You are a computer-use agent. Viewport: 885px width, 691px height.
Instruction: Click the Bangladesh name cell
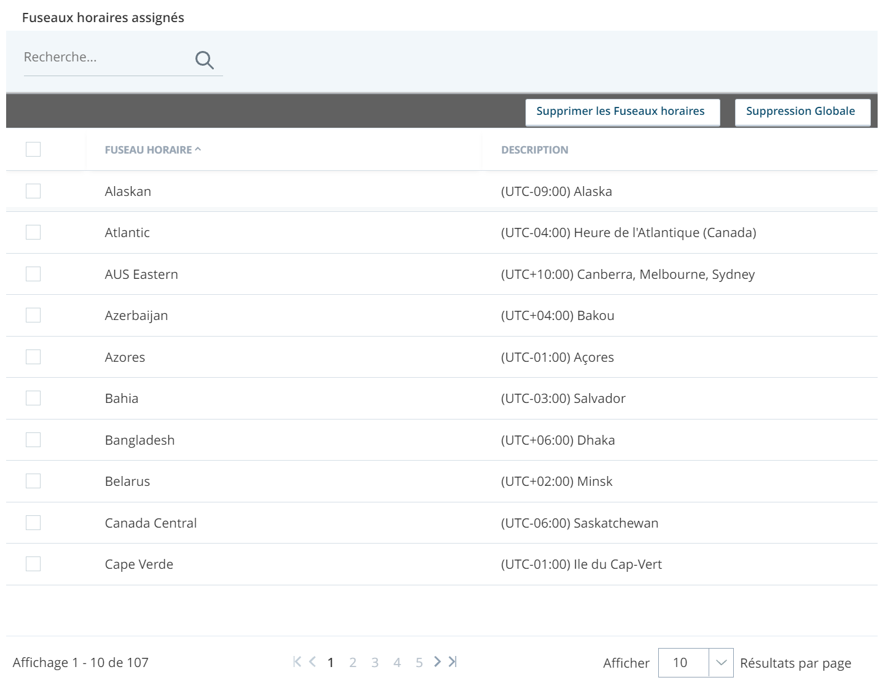pos(140,440)
